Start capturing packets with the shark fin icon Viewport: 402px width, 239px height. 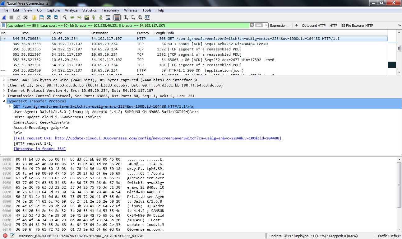(x=4, y=17)
